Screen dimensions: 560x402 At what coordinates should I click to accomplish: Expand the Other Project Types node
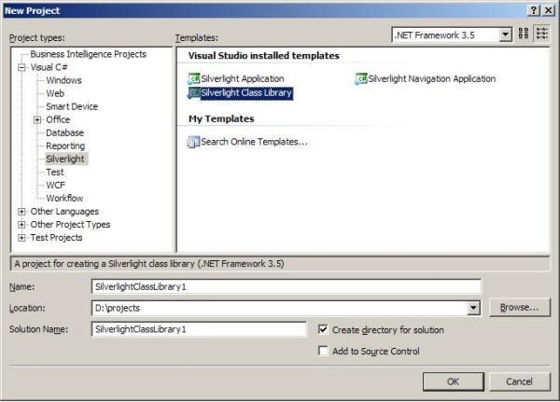pyautogui.click(x=21, y=225)
